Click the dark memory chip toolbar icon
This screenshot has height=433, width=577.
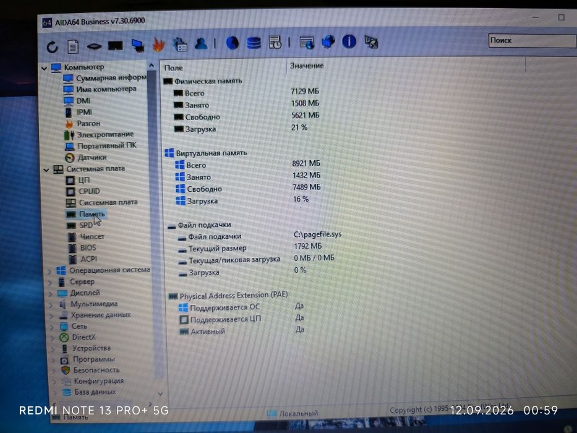click(x=115, y=46)
